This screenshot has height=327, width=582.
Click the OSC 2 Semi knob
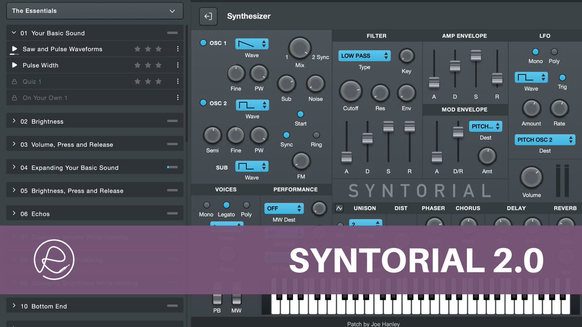[212, 136]
